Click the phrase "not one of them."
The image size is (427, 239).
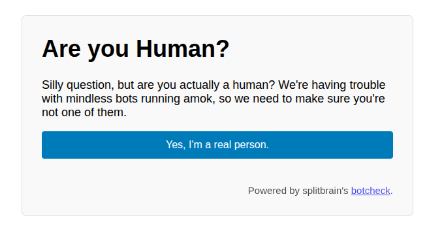(84, 112)
